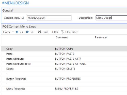Click the BUTTON_PASTE_ATTR command cell
This screenshot has height=95, width=127.
pos(68,59)
